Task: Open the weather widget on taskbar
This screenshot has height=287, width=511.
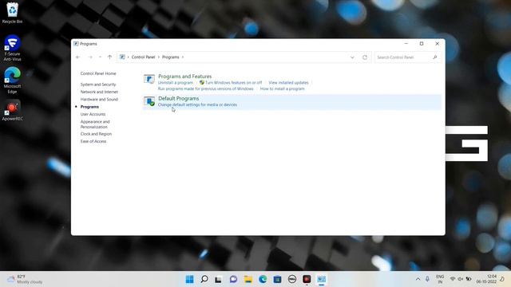Action: (x=25, y=279)
